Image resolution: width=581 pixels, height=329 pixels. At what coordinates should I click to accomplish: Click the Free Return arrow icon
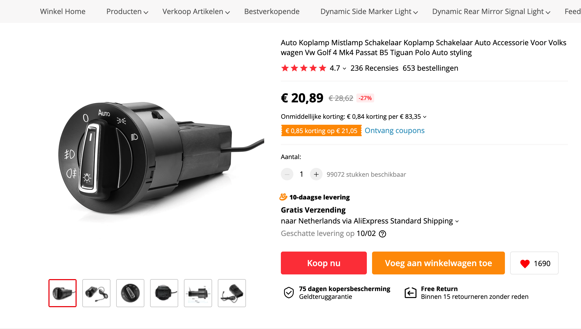pyautogui.click(x=410, y=293)
